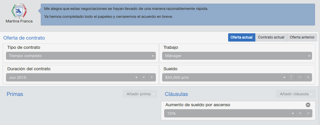Click the Añadir prima button

tap(140, 94)
